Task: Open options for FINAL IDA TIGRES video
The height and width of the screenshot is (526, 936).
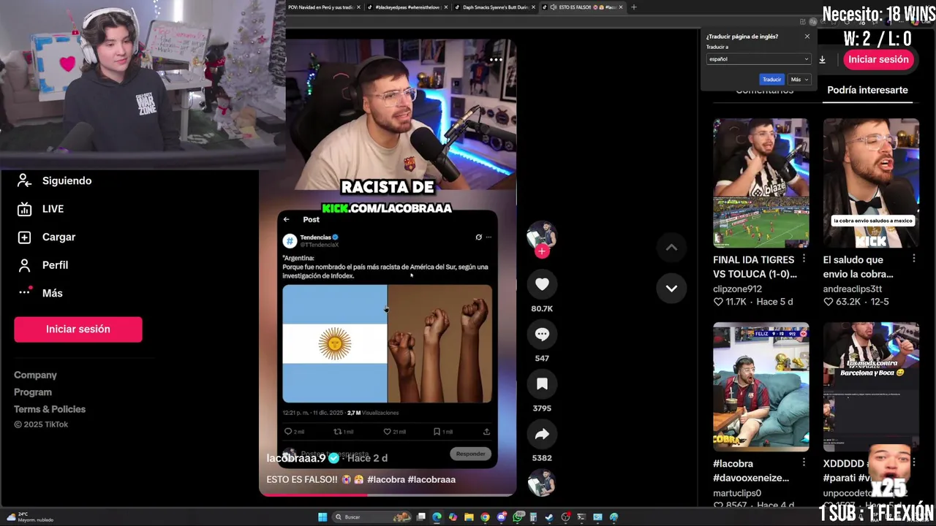Action: tap(804, 259)
